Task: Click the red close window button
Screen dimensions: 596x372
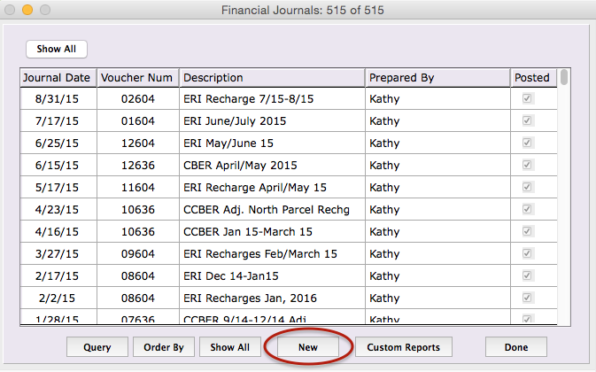Action: coord(11,10)
